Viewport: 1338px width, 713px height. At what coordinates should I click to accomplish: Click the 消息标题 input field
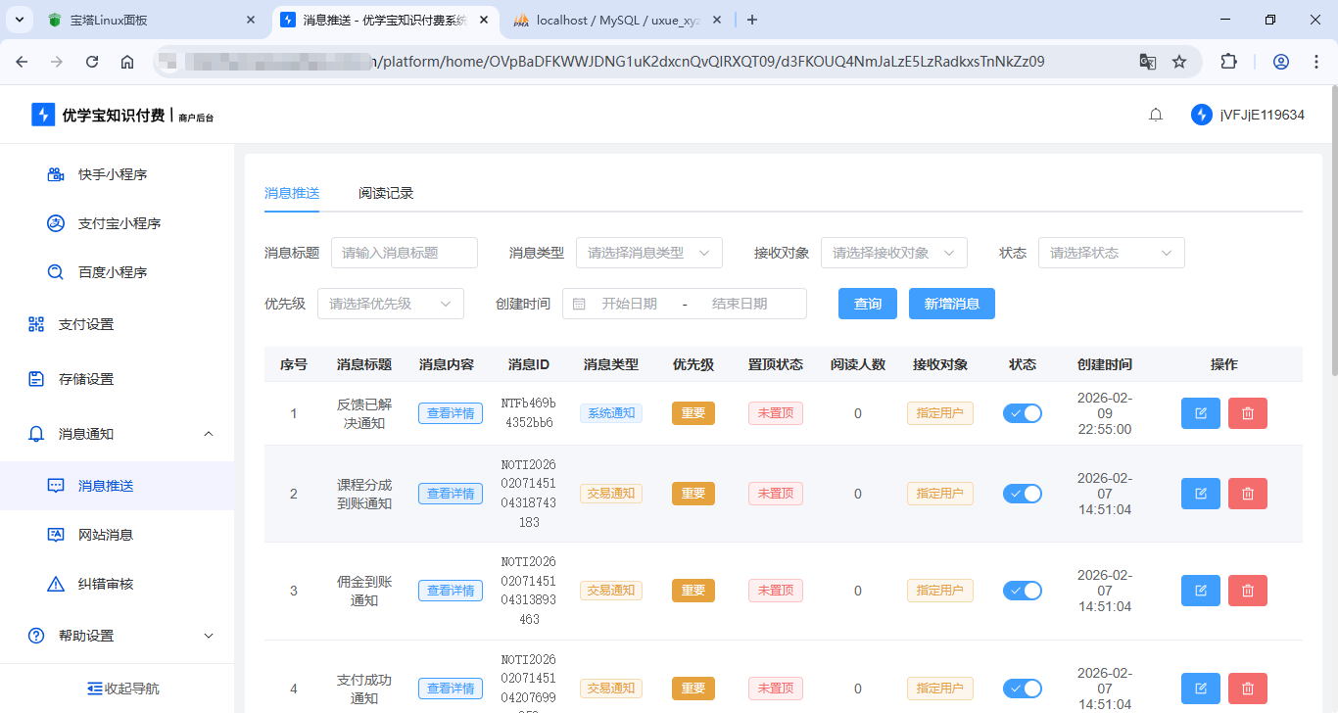pyautogui.click(x=404, y=253)
